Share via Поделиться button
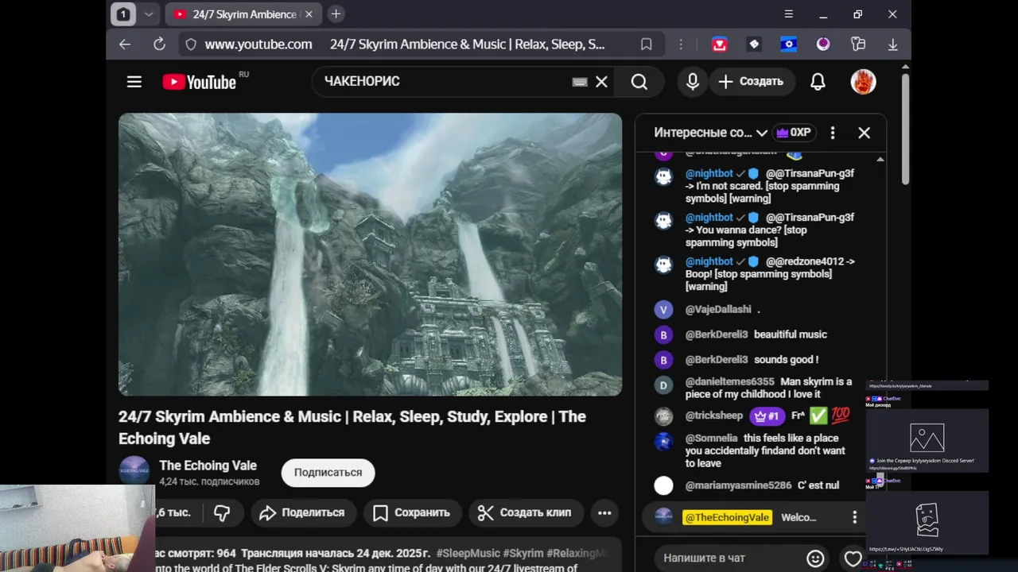Screen dimensions: 1018x572 [302, 512]
